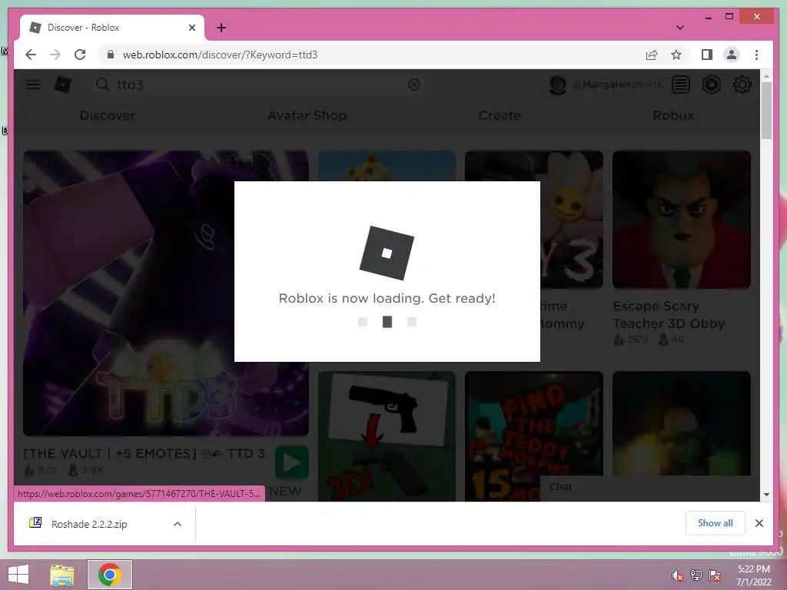787x590 pixels.
Task: Click the Chrome taskbar icon
Action: pyautogui.click(x=110, y=575)
